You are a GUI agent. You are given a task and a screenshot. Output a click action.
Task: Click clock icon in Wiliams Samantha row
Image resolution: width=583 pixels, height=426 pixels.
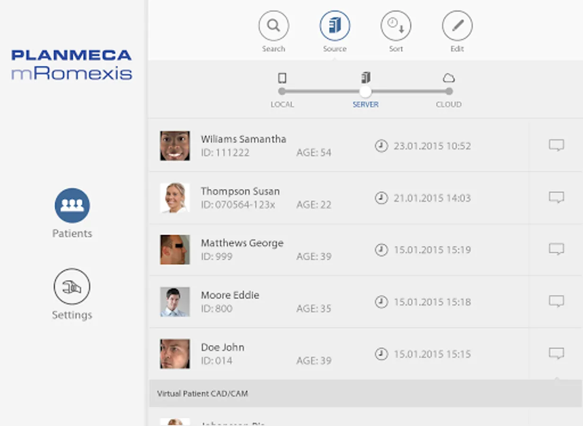[x=381, y=146]
